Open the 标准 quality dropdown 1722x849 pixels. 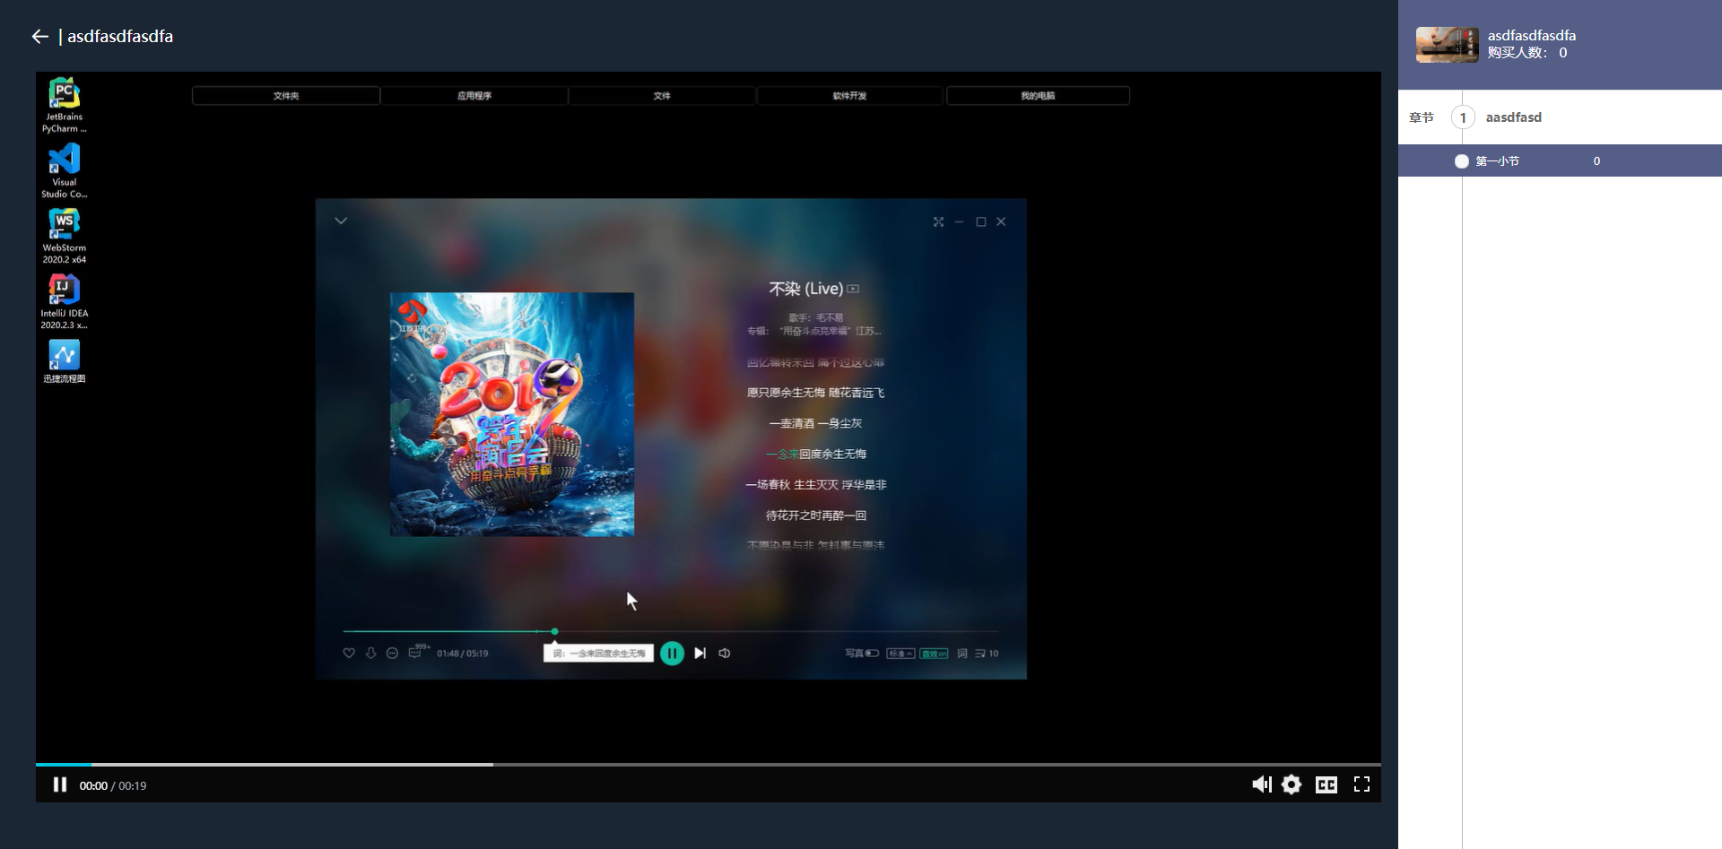click(900, 653)
